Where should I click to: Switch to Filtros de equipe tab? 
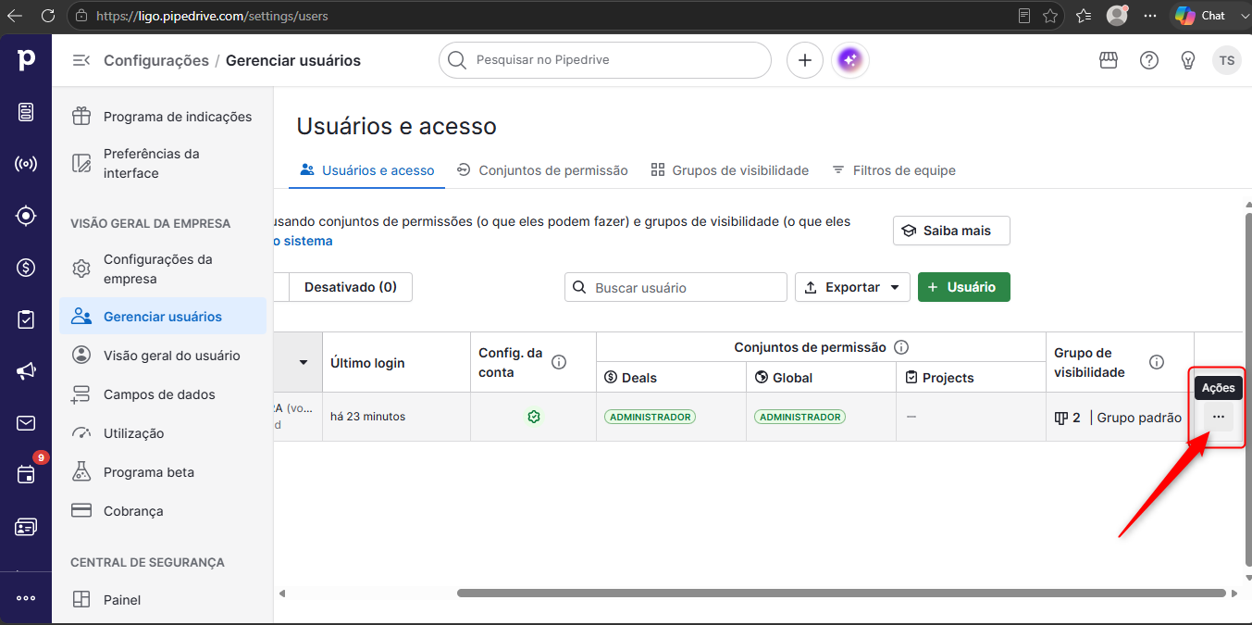[894, 170]
